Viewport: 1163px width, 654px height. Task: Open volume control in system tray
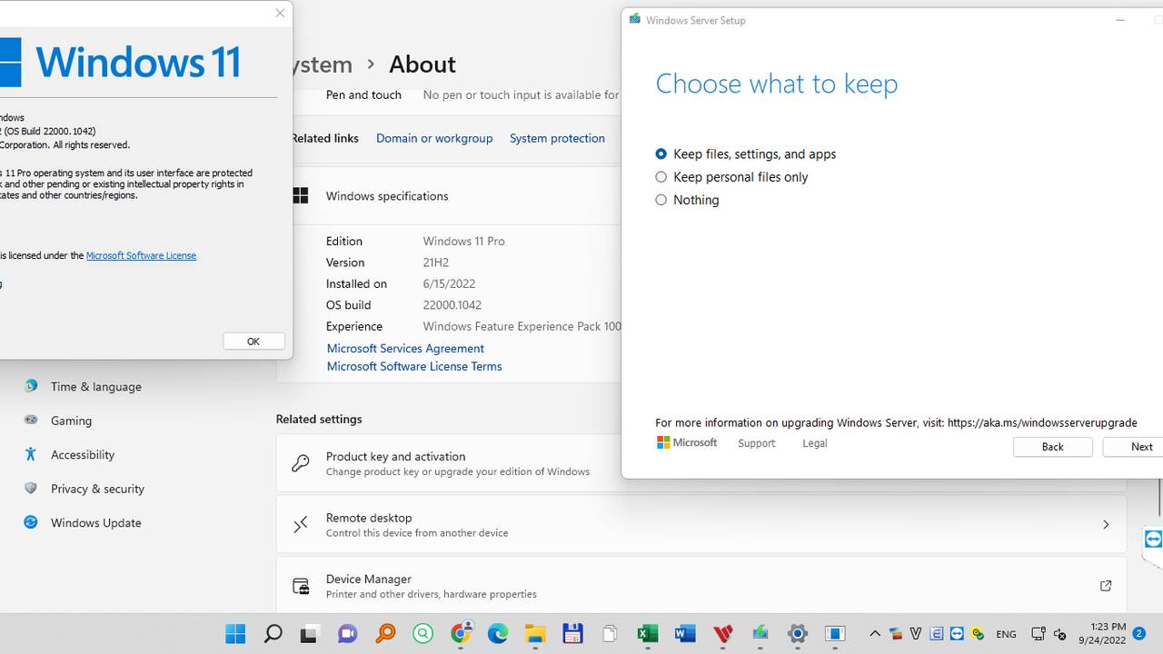click(1059, 634)
